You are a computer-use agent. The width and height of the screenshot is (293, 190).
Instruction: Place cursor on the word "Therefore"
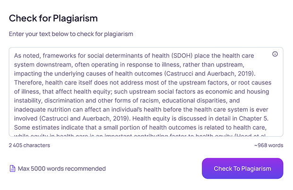(28, 83)
